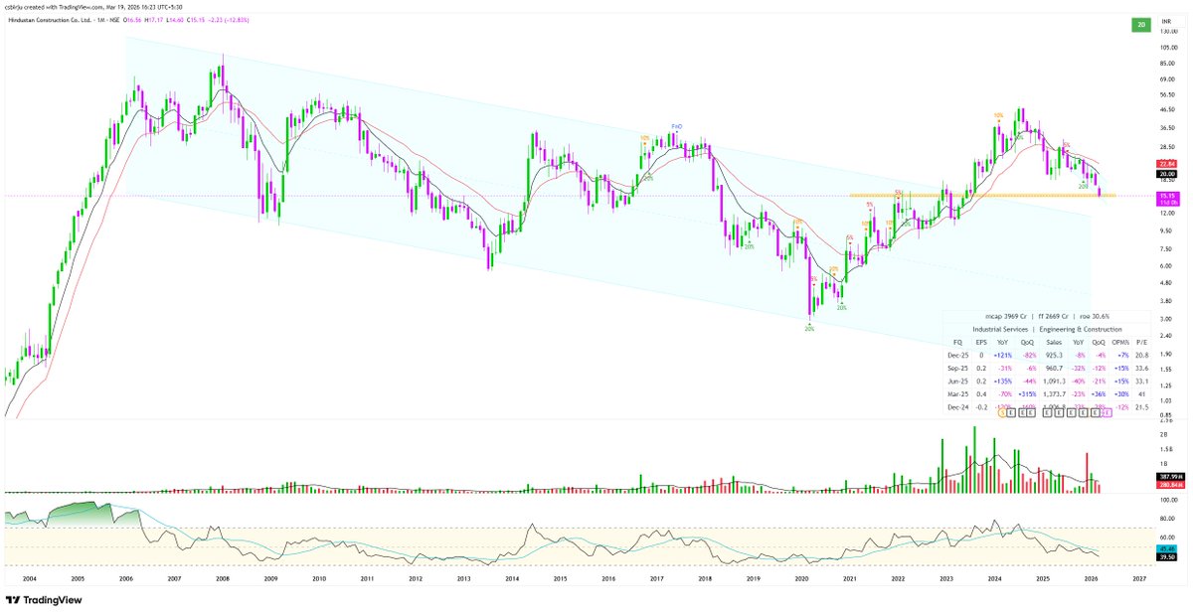The image size is (1193, 615).
Task: Open the TradingView logo in the bottom corner
Action: pyautogui.click(x=45, y=600)
